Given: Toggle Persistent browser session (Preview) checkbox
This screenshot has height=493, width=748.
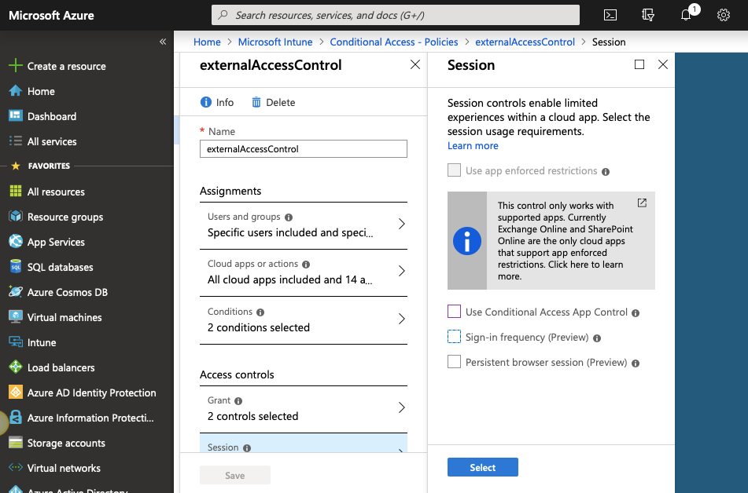Looking at the screenshot, I should click(x=454, y=362).
